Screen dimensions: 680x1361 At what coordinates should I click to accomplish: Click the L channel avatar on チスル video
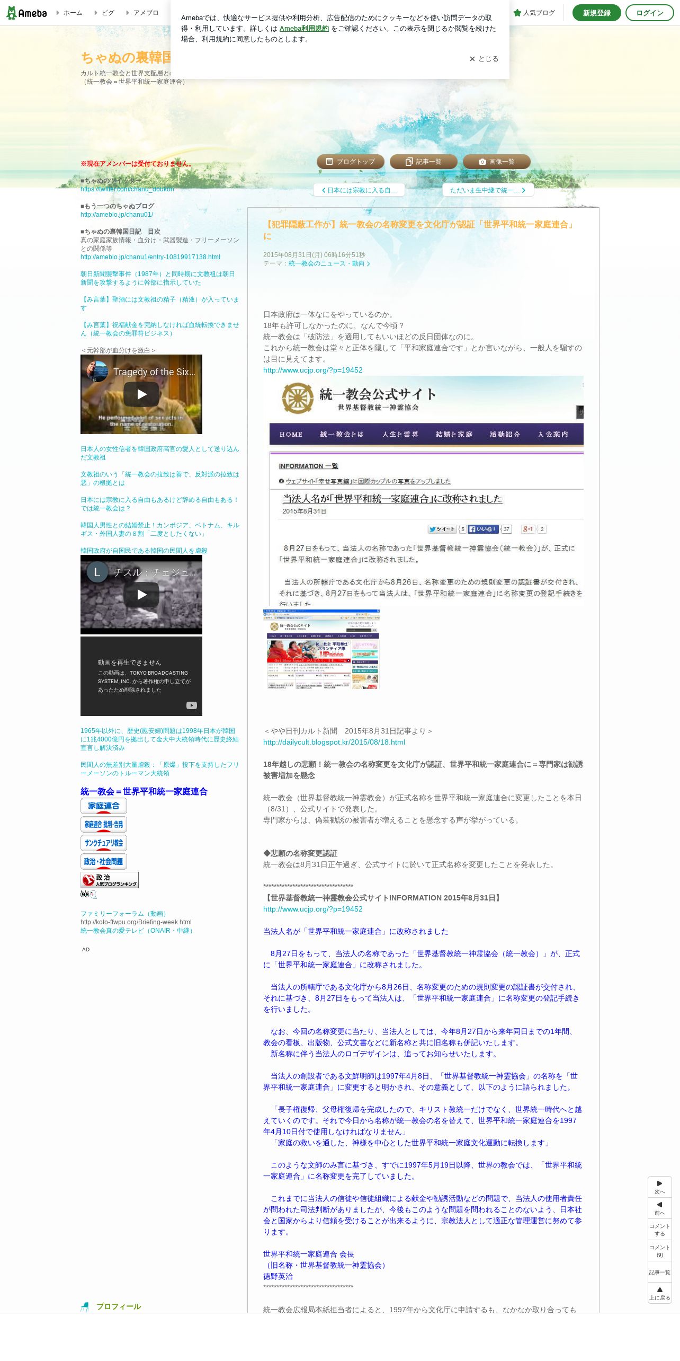(97, 572)
